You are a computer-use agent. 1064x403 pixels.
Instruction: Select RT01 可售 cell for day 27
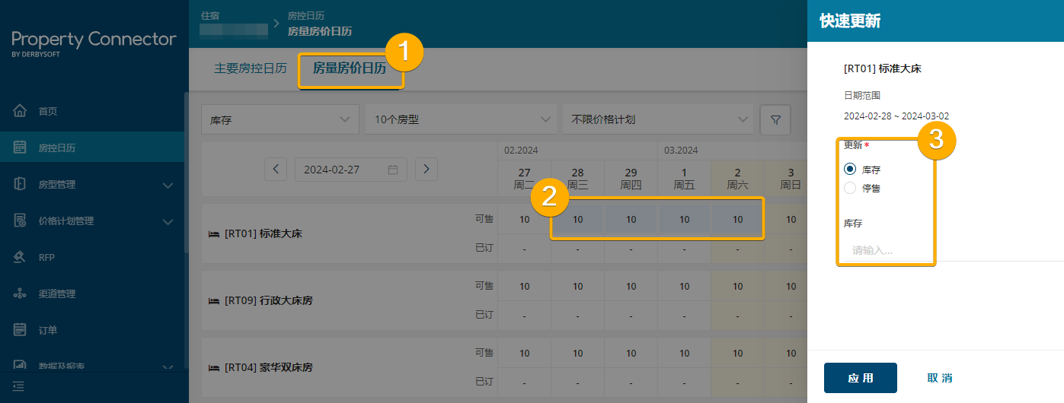click(x=525, y=220)
